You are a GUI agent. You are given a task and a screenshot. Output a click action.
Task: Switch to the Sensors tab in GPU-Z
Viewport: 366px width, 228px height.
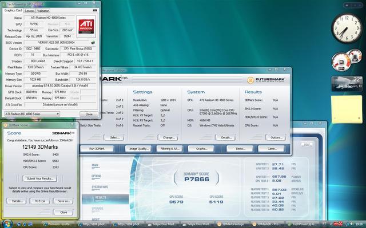29,11
